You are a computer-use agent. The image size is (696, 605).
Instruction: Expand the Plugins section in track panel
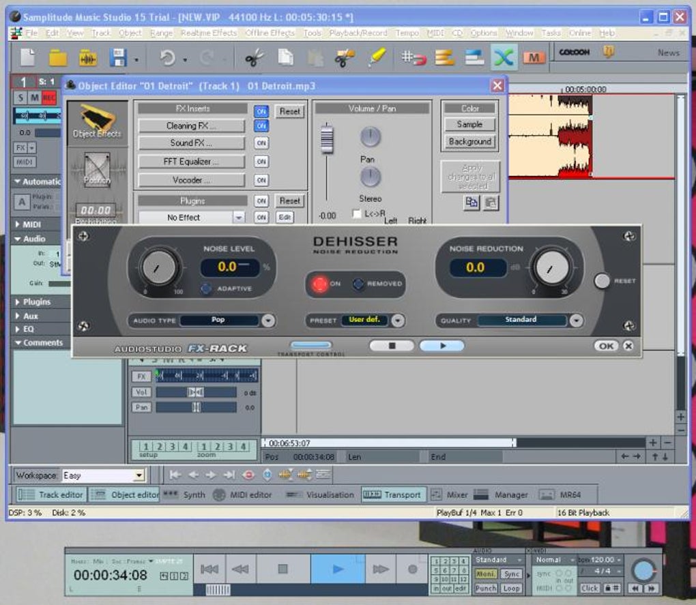tap(37, 301)
